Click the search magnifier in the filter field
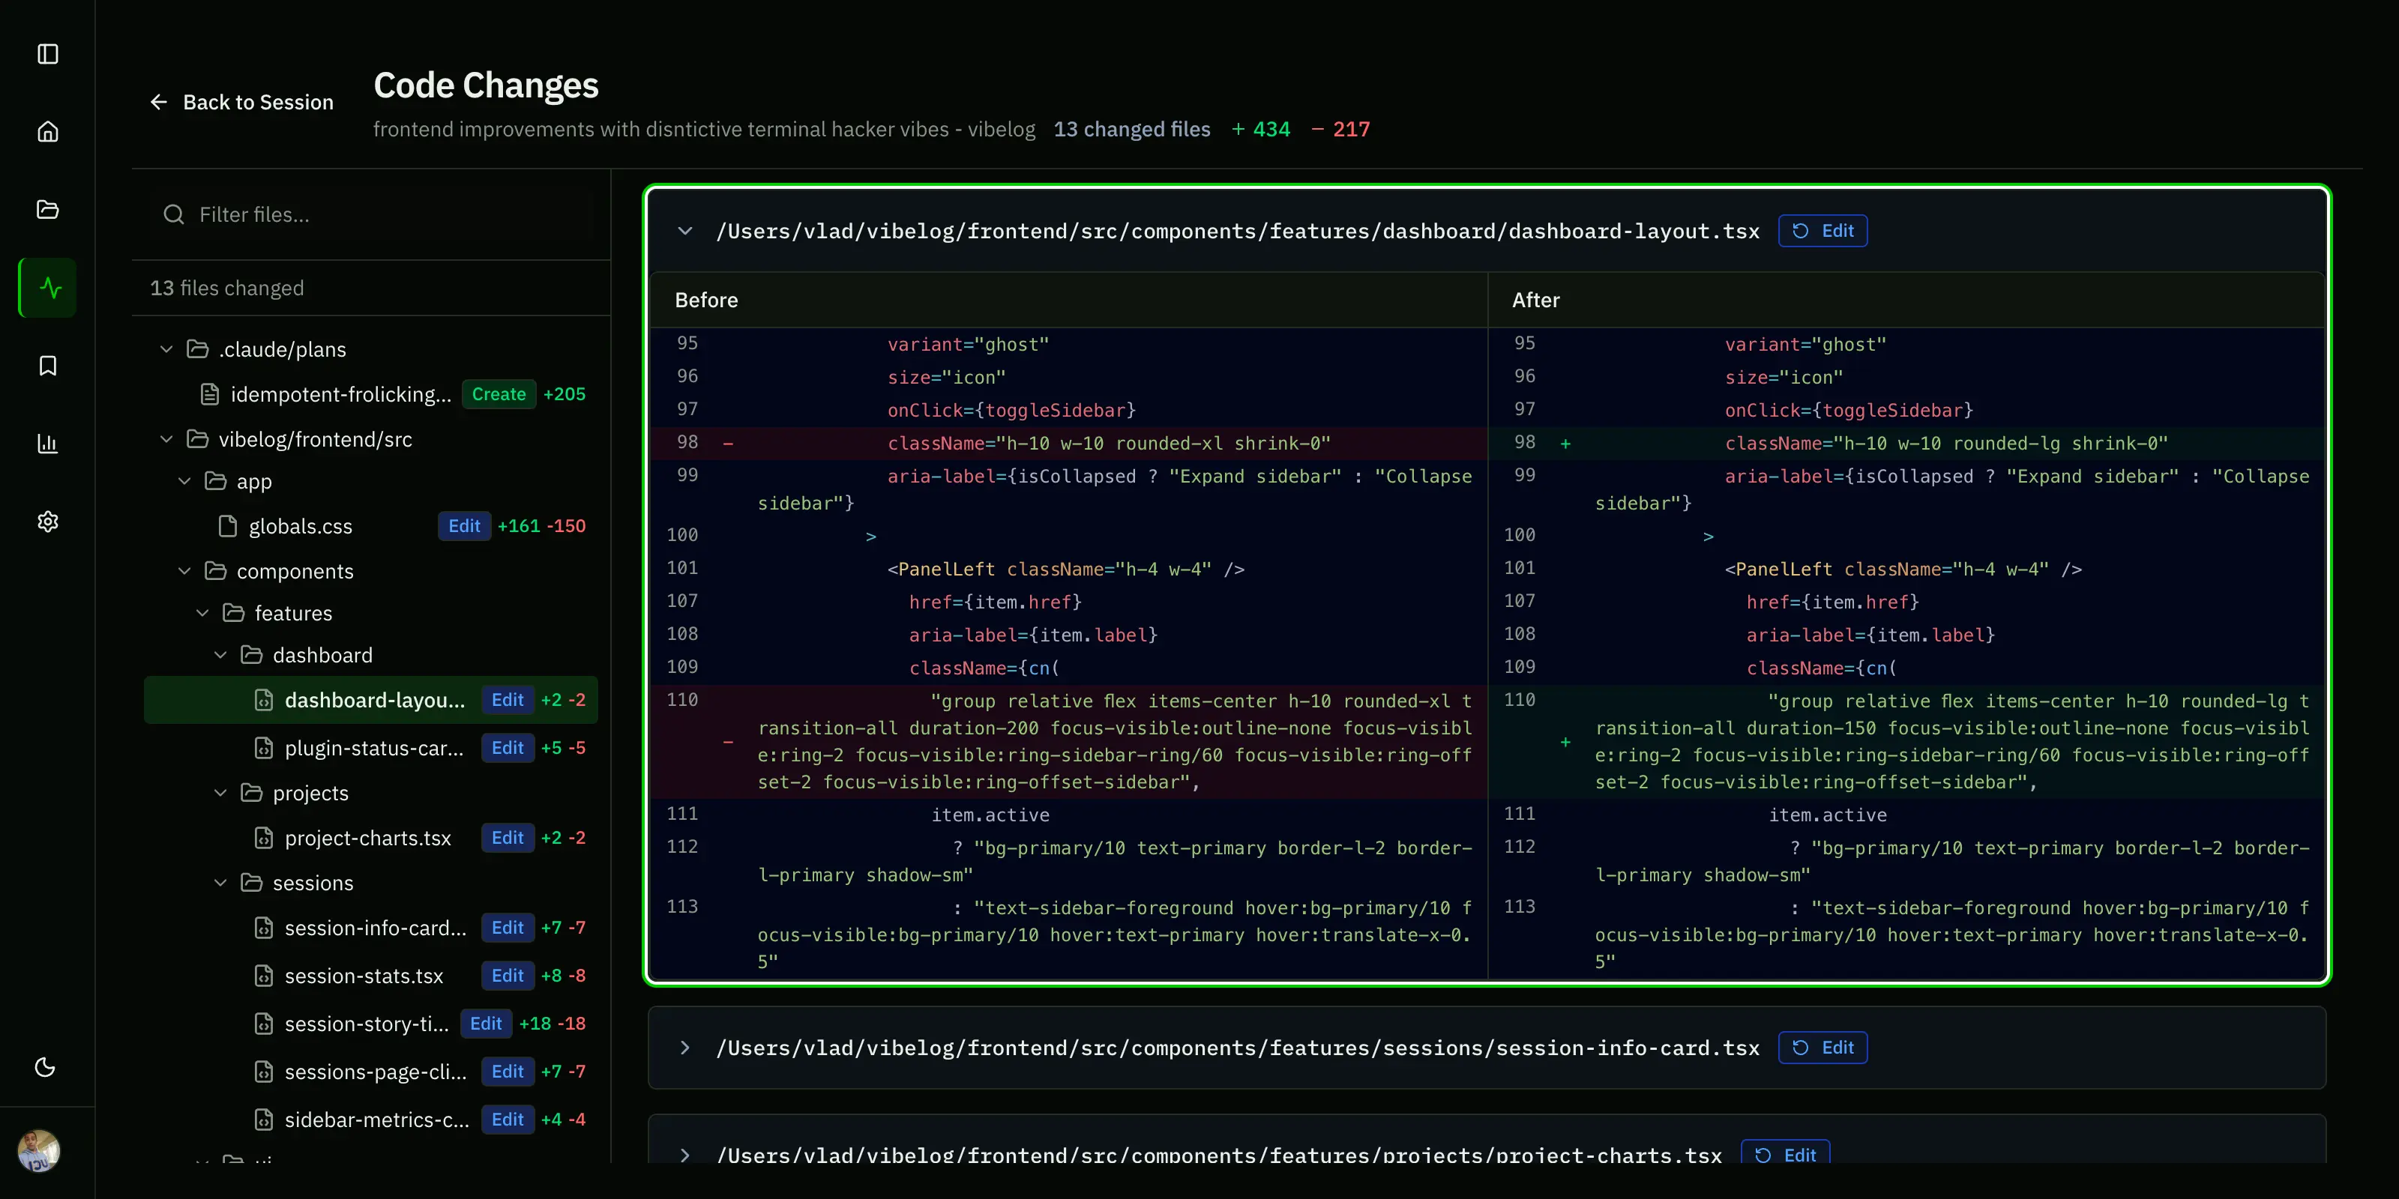This screenshot has height=1199, width=2399. (x=173, y=214)
